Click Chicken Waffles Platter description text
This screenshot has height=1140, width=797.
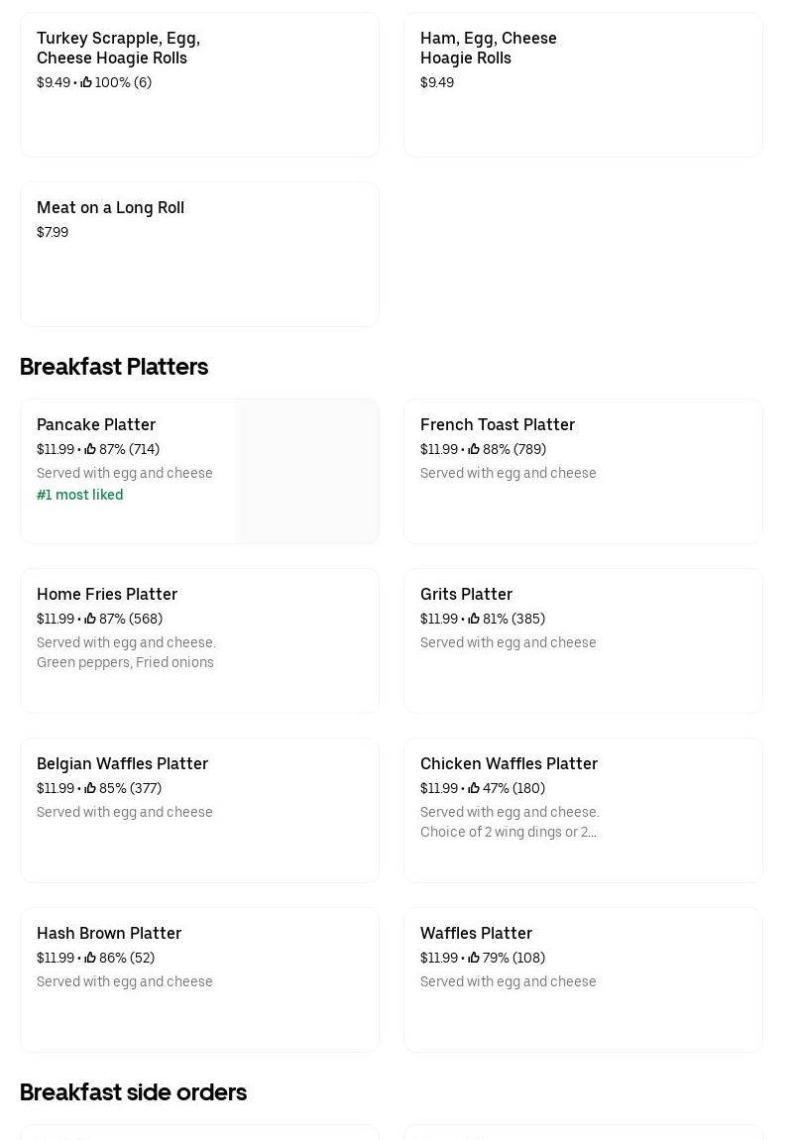[x=510, y=822]
